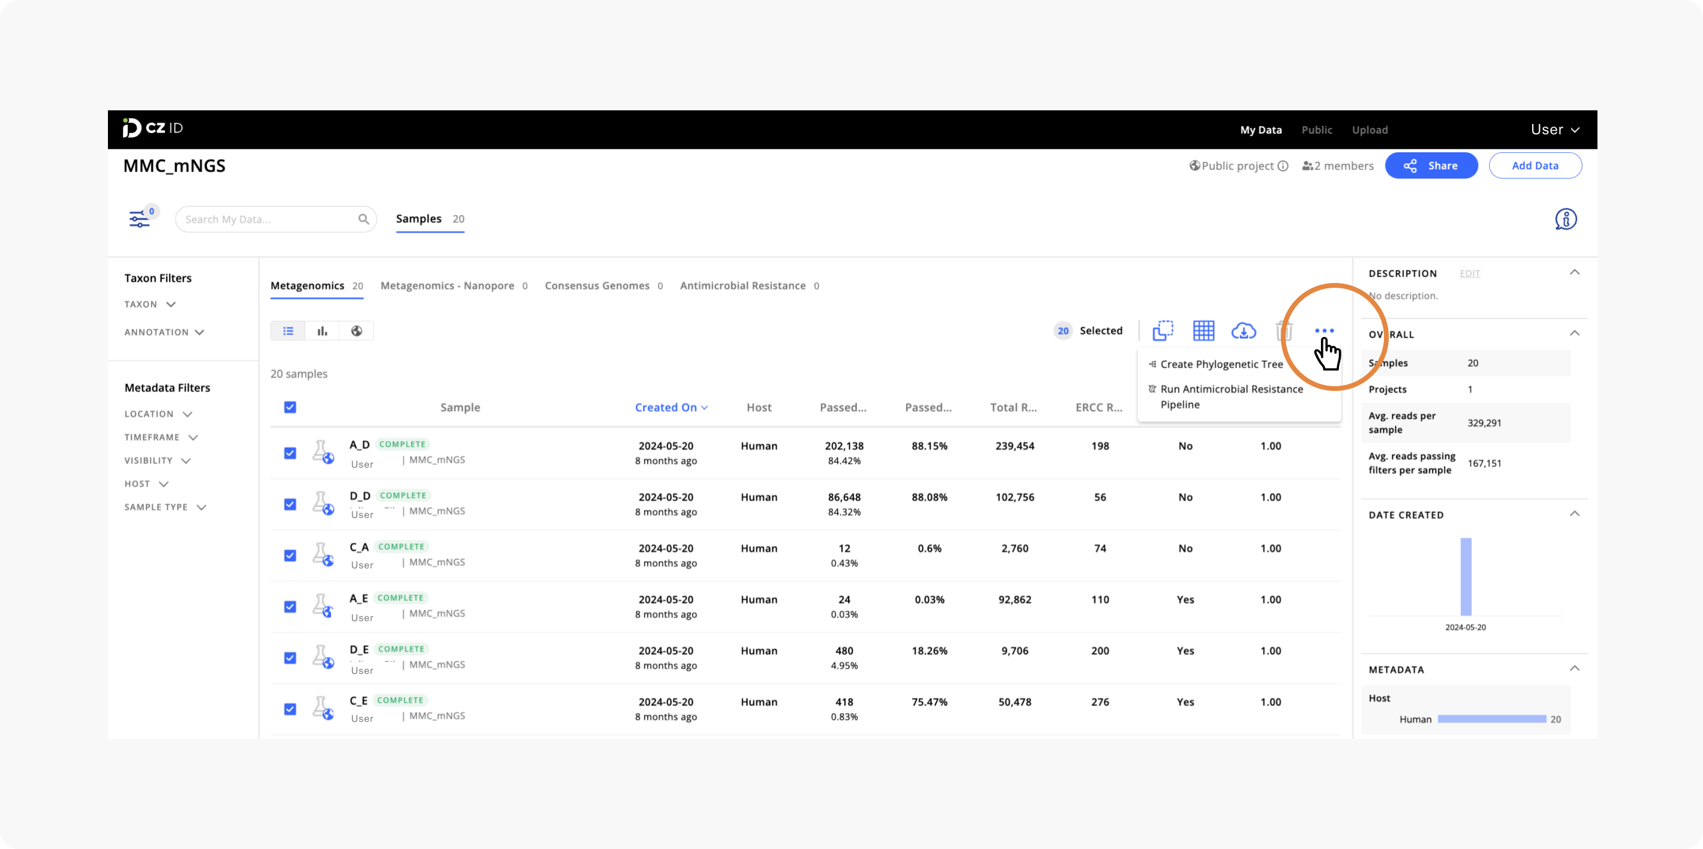The image size is (1703, 849).
Task: Open sample A_D name link
Action: pos(360,444)
